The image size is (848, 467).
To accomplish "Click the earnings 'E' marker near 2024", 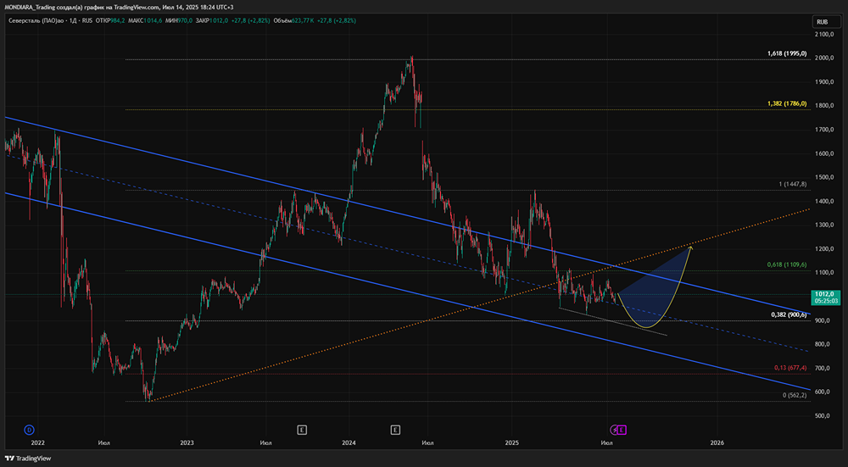I will 395,430.
